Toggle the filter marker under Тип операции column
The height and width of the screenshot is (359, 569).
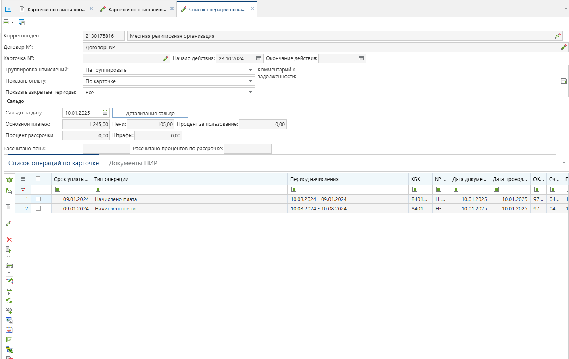pyautogui.click(x=98, y=189)
